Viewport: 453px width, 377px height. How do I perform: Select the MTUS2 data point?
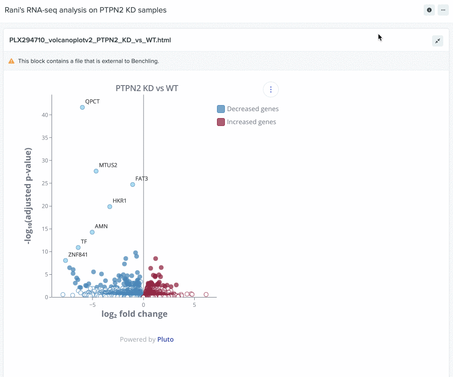point(96,171)
